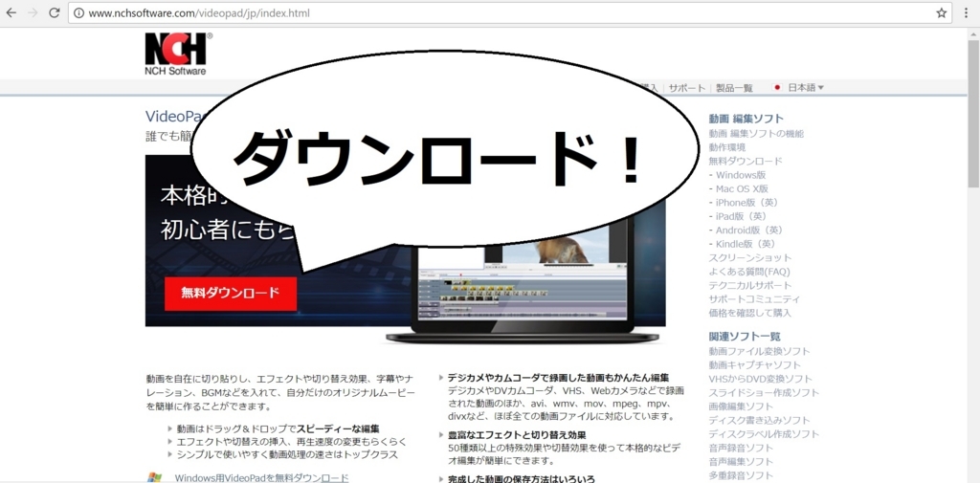Open 動画ファイル変換ソフト link
Image resolution: width=980 pixels, height=483 pixels.
(x=759, y=351)
